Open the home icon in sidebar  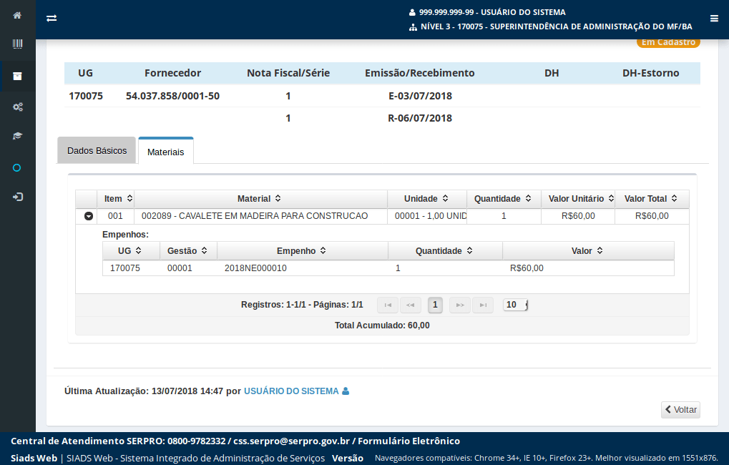click(17, 15)
